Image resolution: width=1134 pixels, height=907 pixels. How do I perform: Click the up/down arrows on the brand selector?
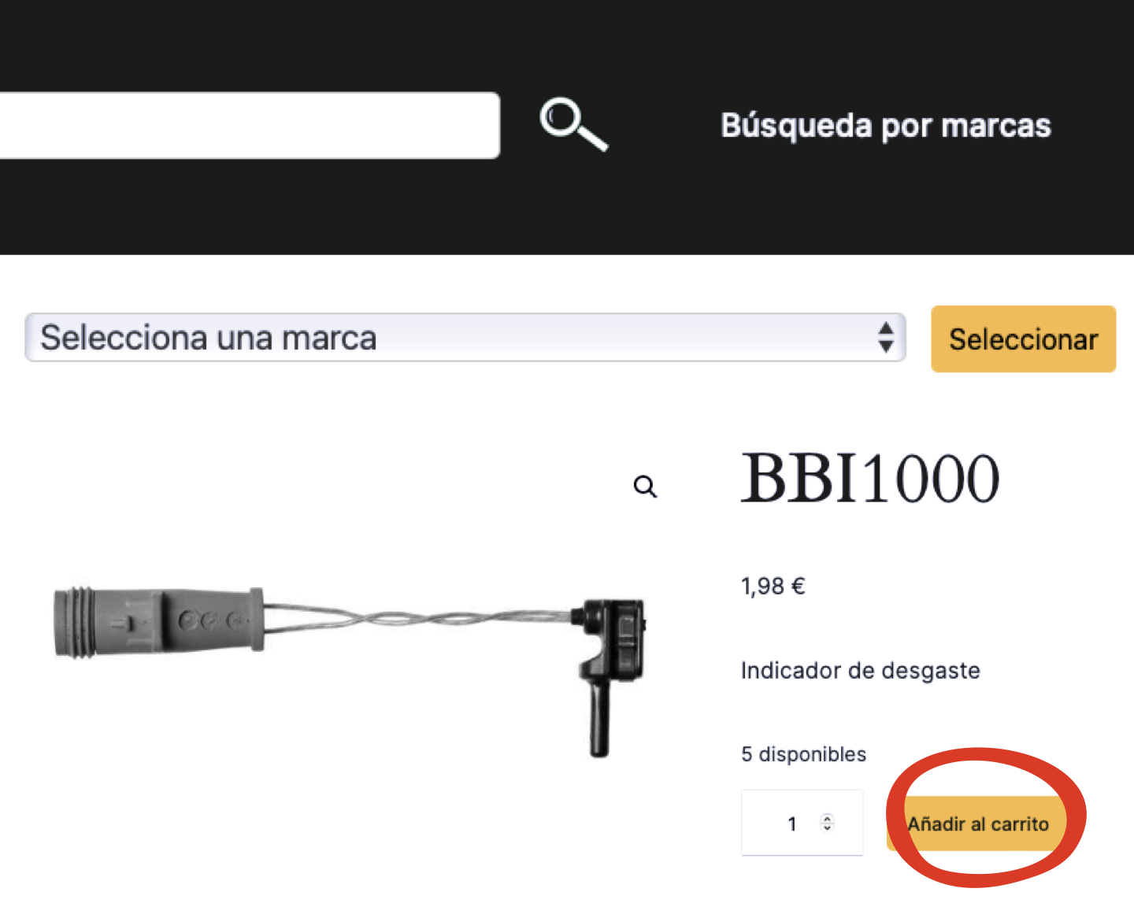point(886,338)
